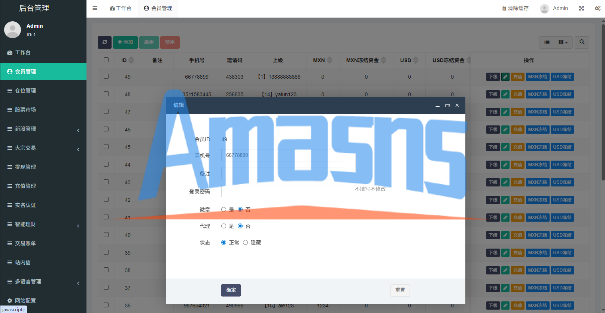Sort by MXN column arrows

[329, 60]
